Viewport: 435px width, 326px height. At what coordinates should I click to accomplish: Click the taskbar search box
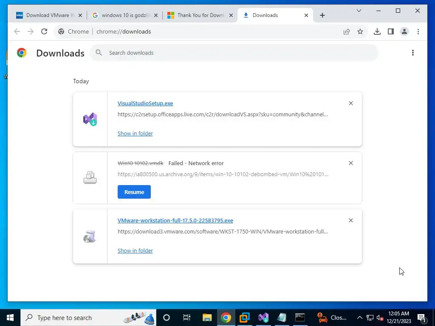click(88, 318)
